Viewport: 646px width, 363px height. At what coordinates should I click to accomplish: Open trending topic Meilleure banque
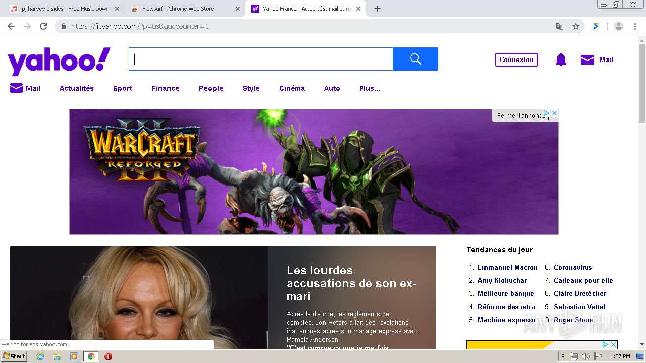click(x=506, y=293)
